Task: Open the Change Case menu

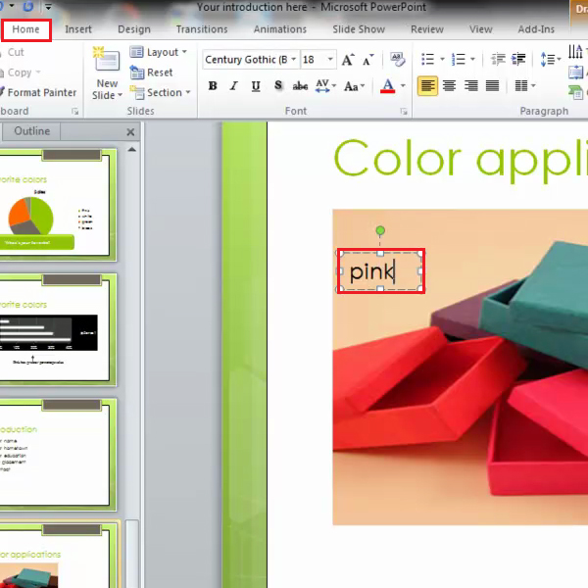Action: [x=354, y=86]
